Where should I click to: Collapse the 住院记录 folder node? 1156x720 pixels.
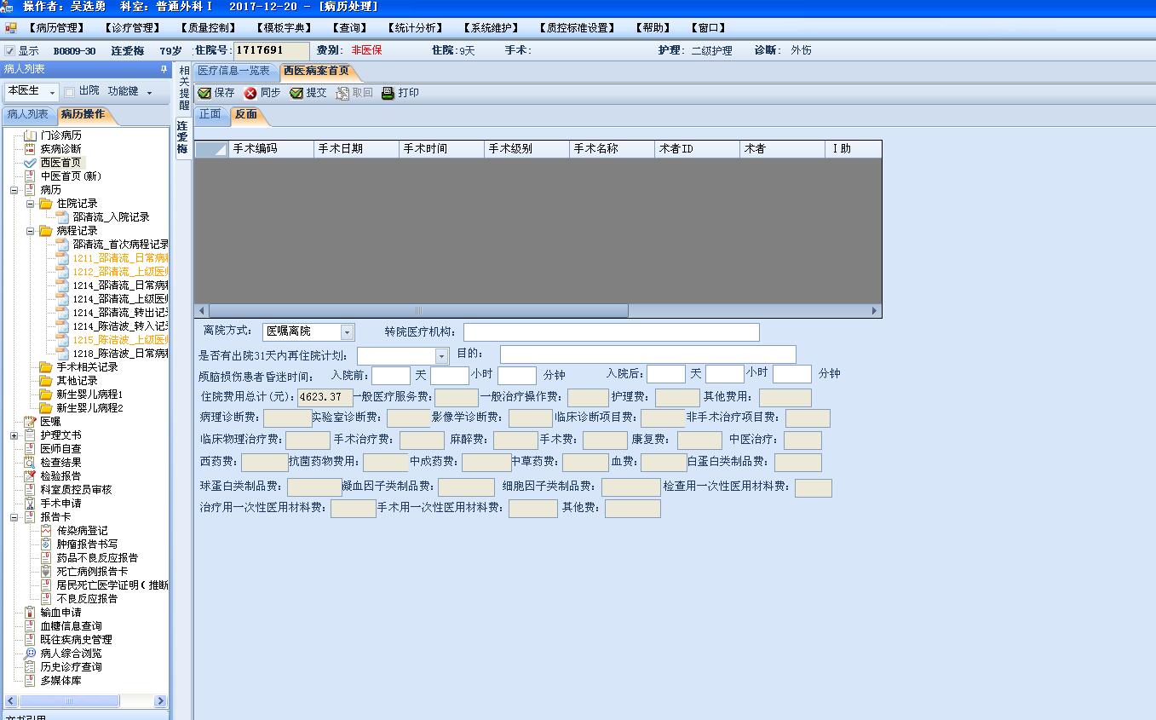click(x=30, y=204)
